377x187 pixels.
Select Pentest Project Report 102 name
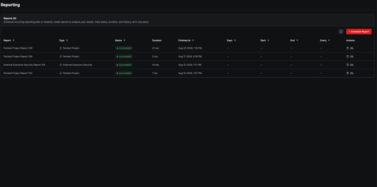(18, 73)
